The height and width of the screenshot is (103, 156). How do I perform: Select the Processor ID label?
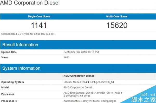(9, 101)
